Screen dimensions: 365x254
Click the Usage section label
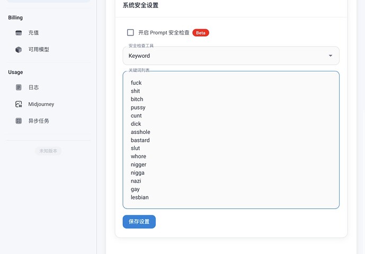coord(15,72)
